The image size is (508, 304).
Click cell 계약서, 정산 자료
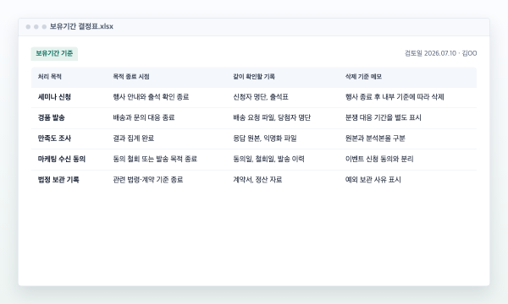pyautogui.click(x=257, y=180)
